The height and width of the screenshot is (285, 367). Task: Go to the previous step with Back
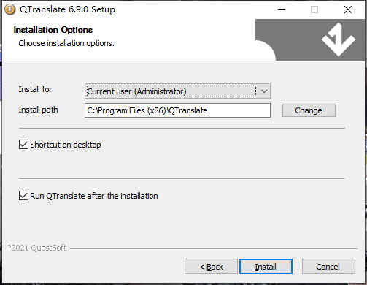pos(211,267)
